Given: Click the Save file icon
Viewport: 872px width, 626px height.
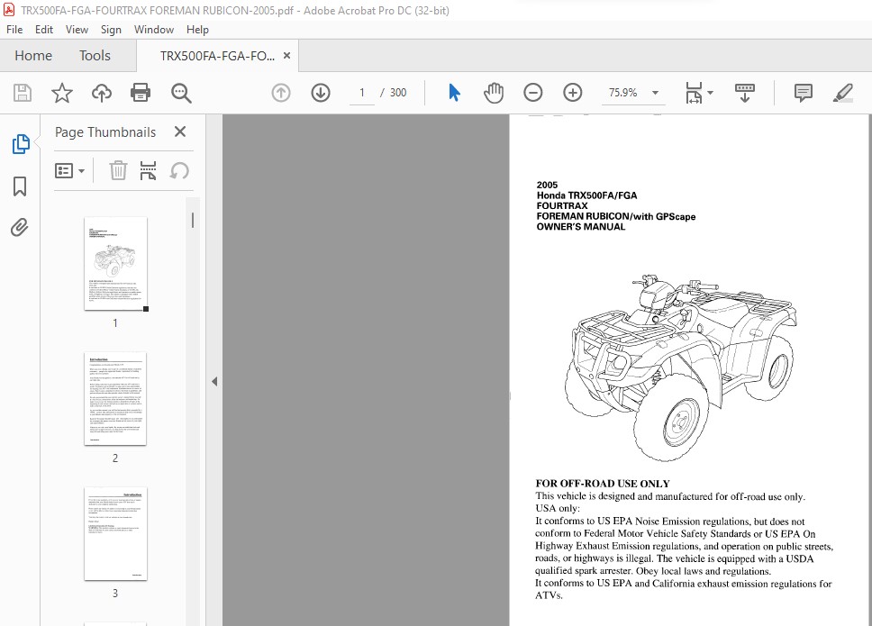Looking at the screenshot, I should click(x=23, y=92).
